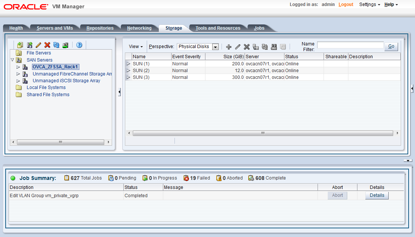
Task: Select the Local File Systems tree item
Action: 46,88
